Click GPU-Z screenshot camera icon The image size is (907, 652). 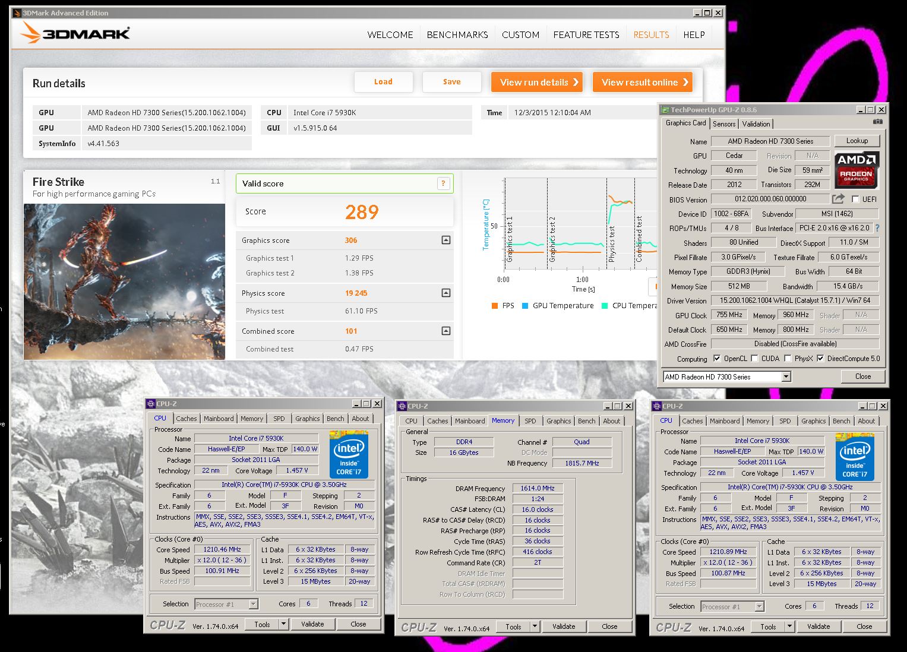[x=878, y=122]
